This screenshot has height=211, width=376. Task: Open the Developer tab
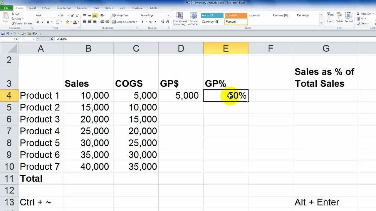tap(137, 8)
